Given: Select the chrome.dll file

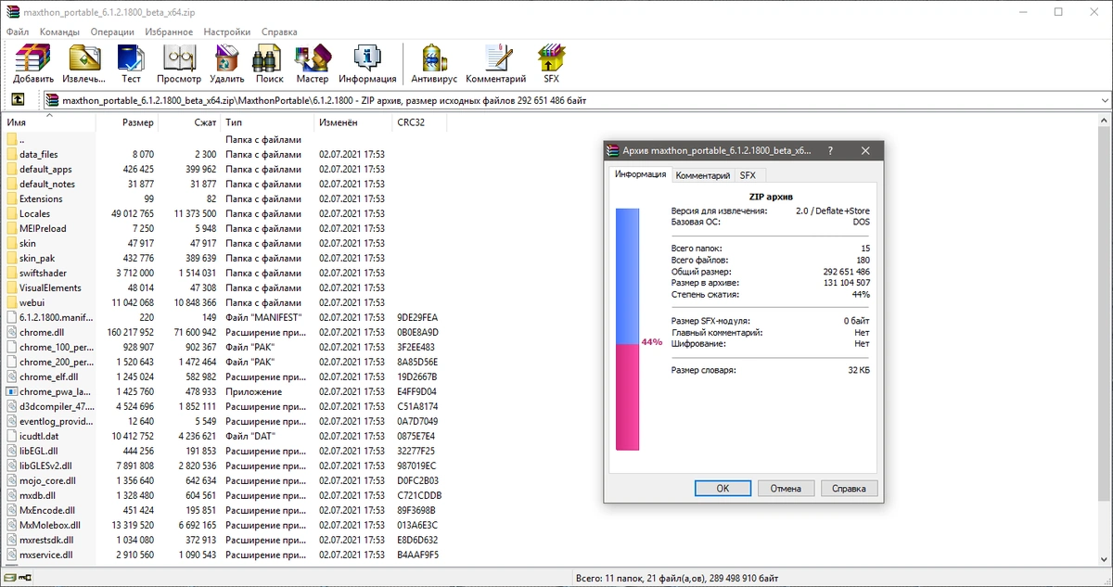Looking at the screenshot, I should (43, 333).
